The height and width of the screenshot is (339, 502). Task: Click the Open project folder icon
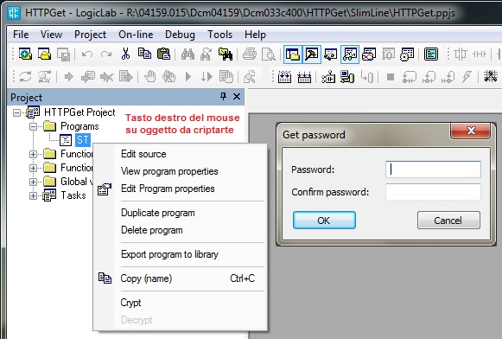tap(45, 54)
